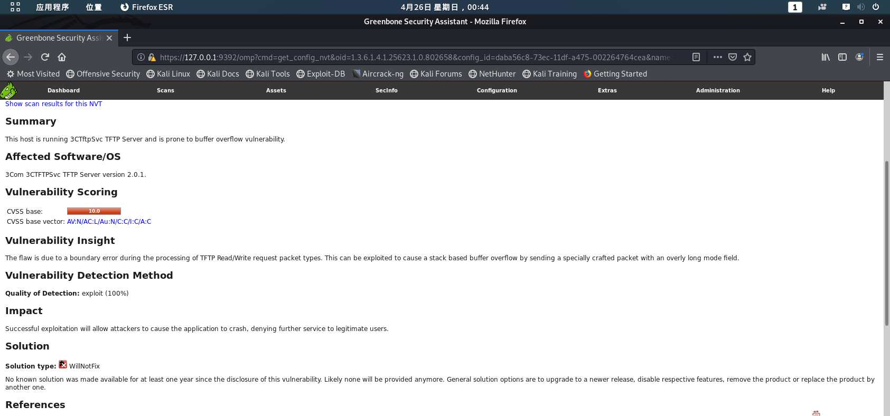Click the 'References' heading
Image resolution: width=890 pixels, height=416 pixels.
pos(35,405)
